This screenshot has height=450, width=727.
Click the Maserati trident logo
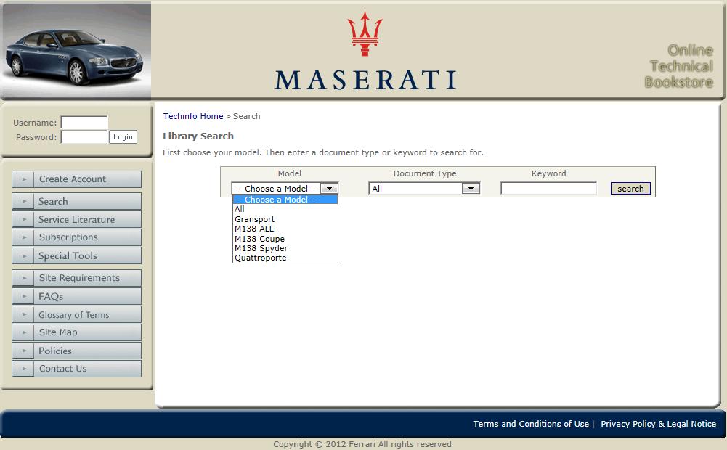(x=365, y=33)
